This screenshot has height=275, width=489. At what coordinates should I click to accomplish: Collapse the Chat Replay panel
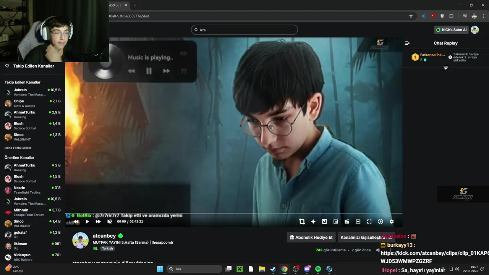[x=407, y=43]
